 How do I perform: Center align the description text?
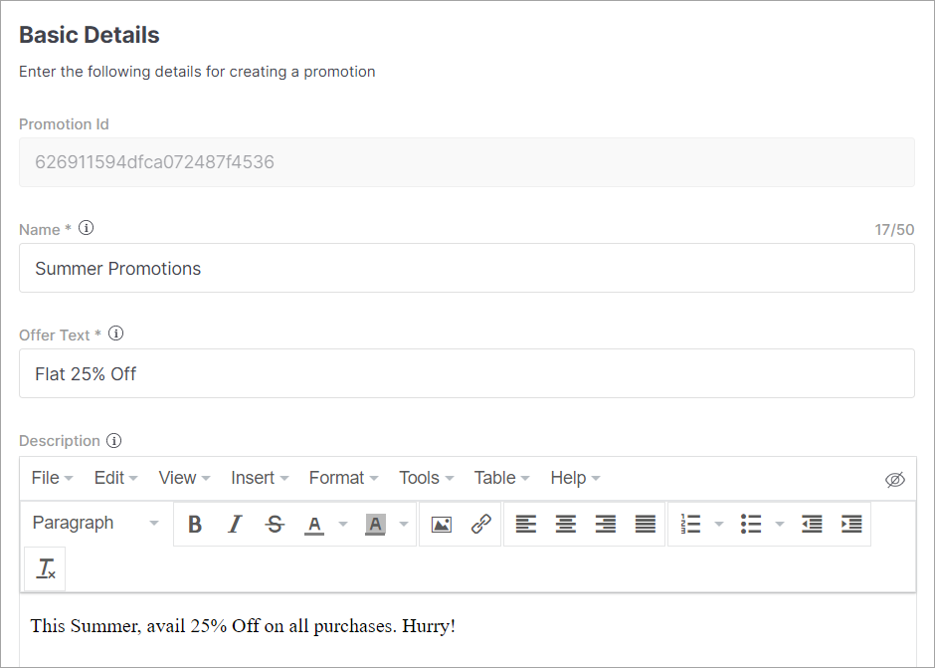(565, 524)
